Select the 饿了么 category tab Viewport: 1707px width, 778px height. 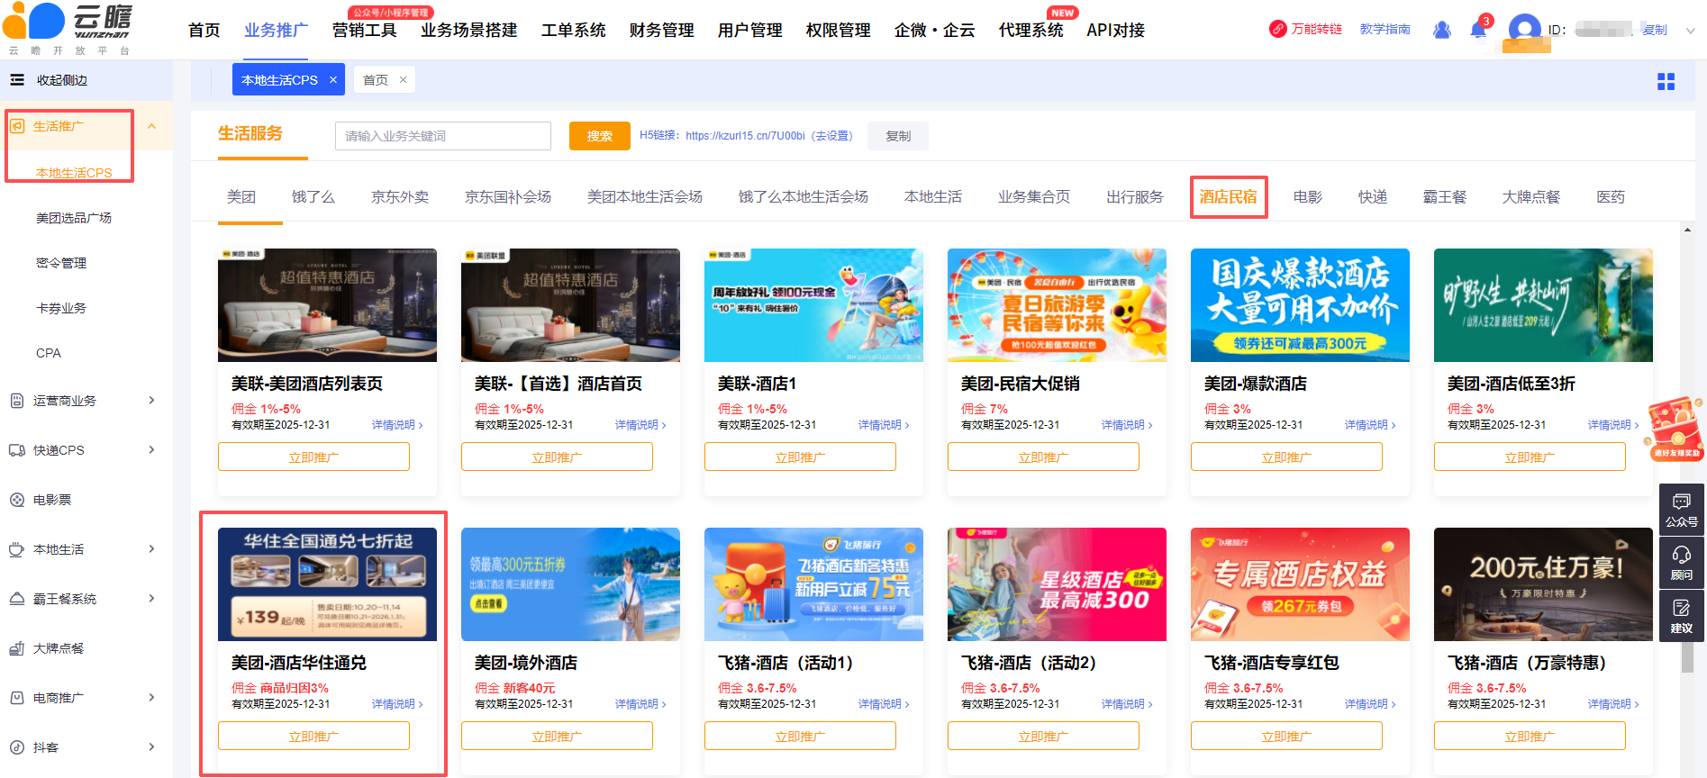(x=313, y=197)
